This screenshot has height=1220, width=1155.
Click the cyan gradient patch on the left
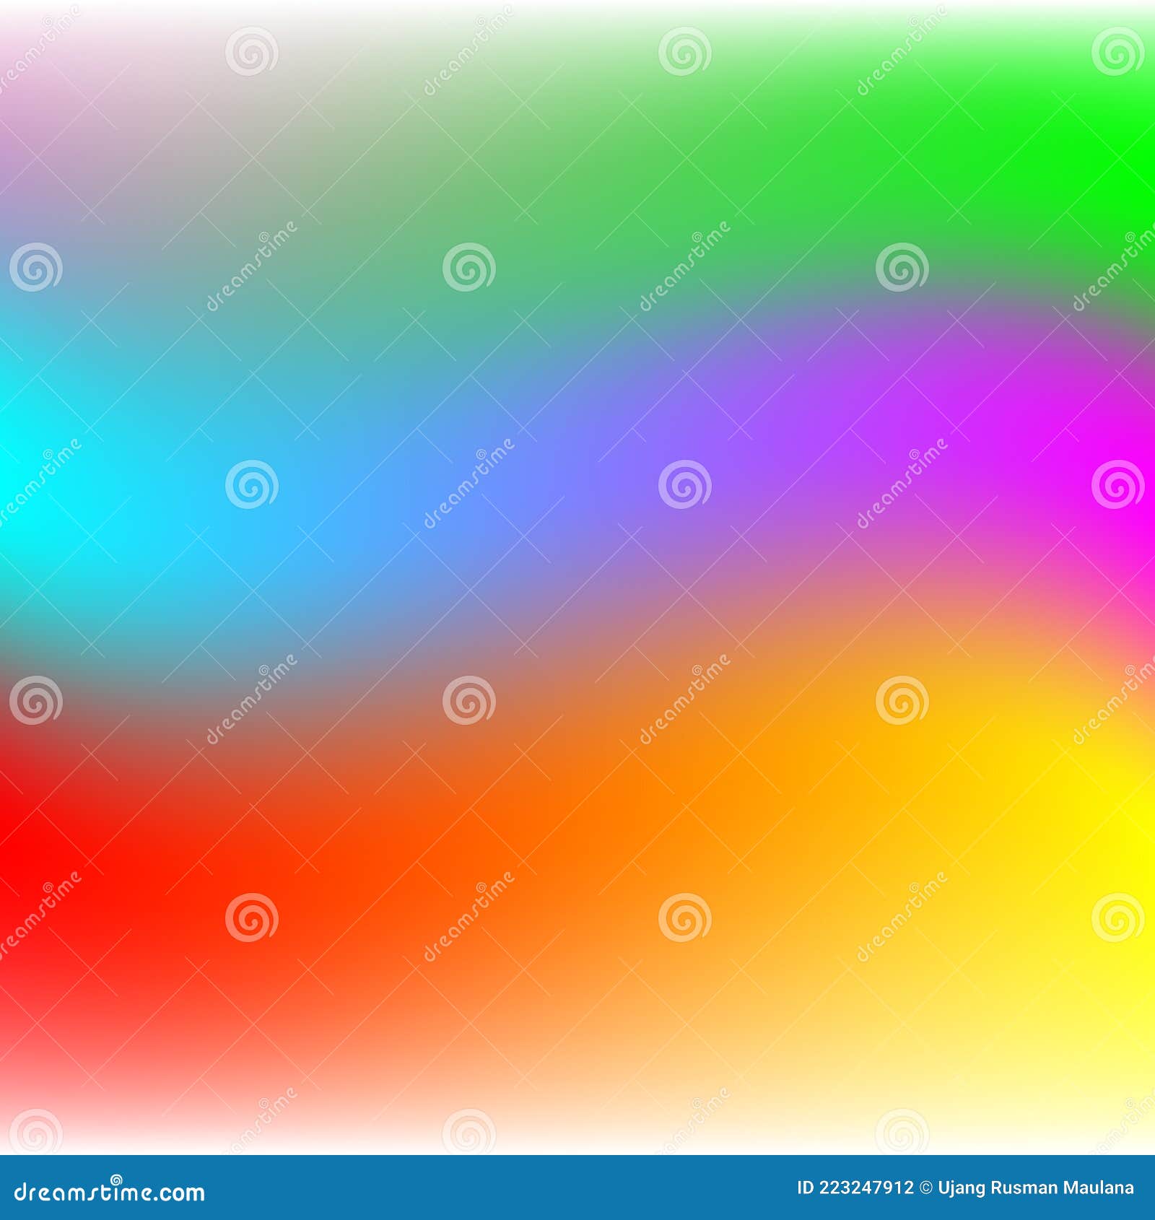[x=72, y=505]
